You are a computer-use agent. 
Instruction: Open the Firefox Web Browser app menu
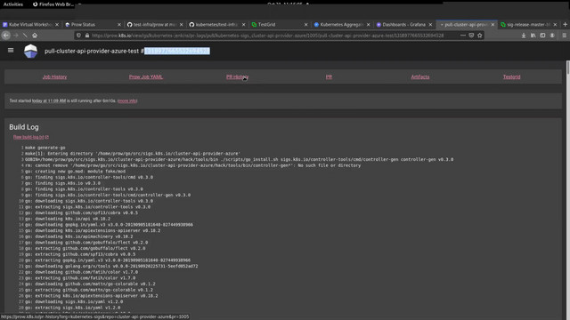click(x=53, y=4)
